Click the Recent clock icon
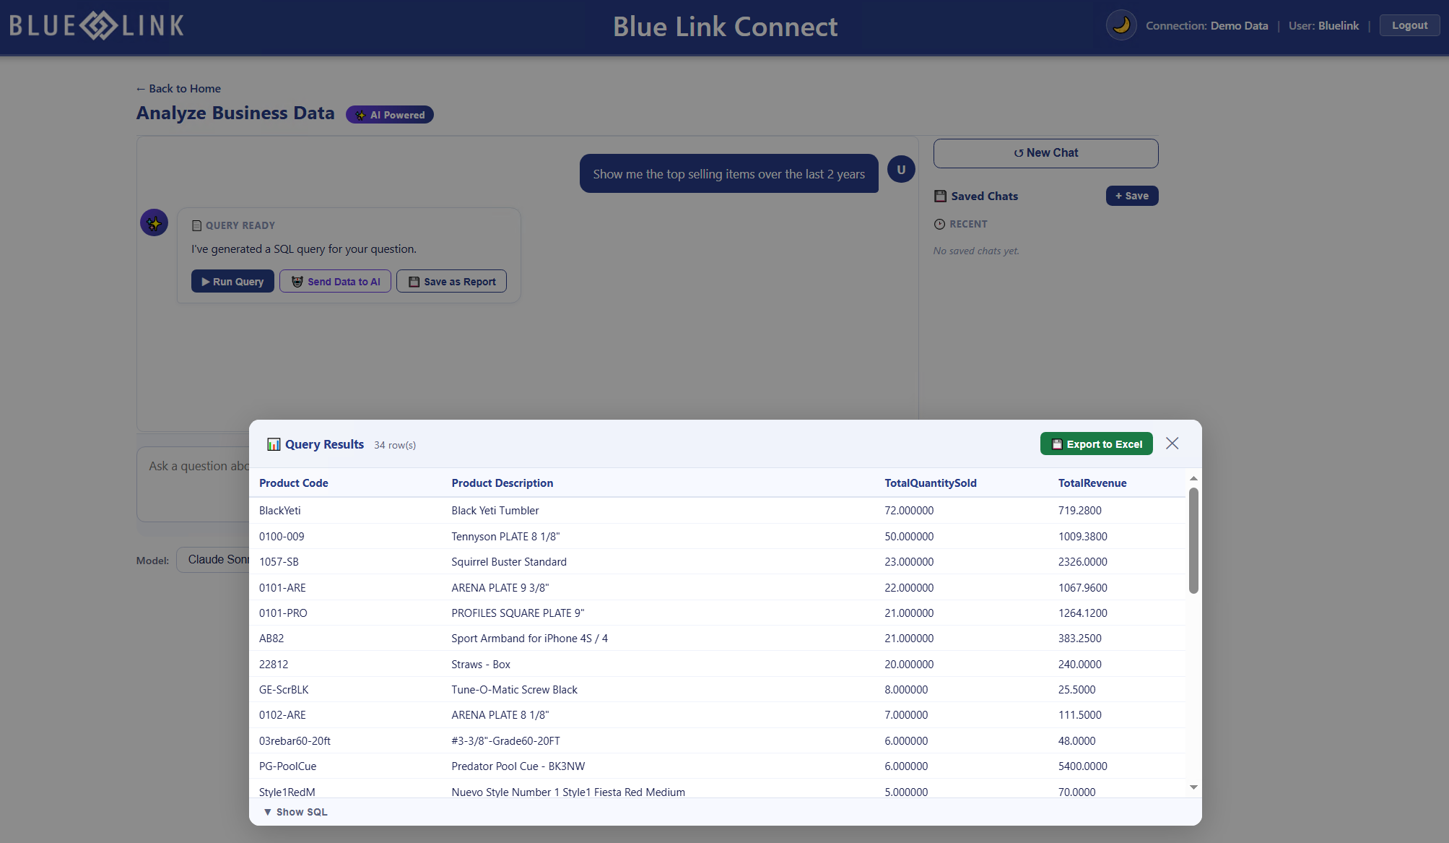The height and width of the screenshot is (843, 1449). point(939,224)
